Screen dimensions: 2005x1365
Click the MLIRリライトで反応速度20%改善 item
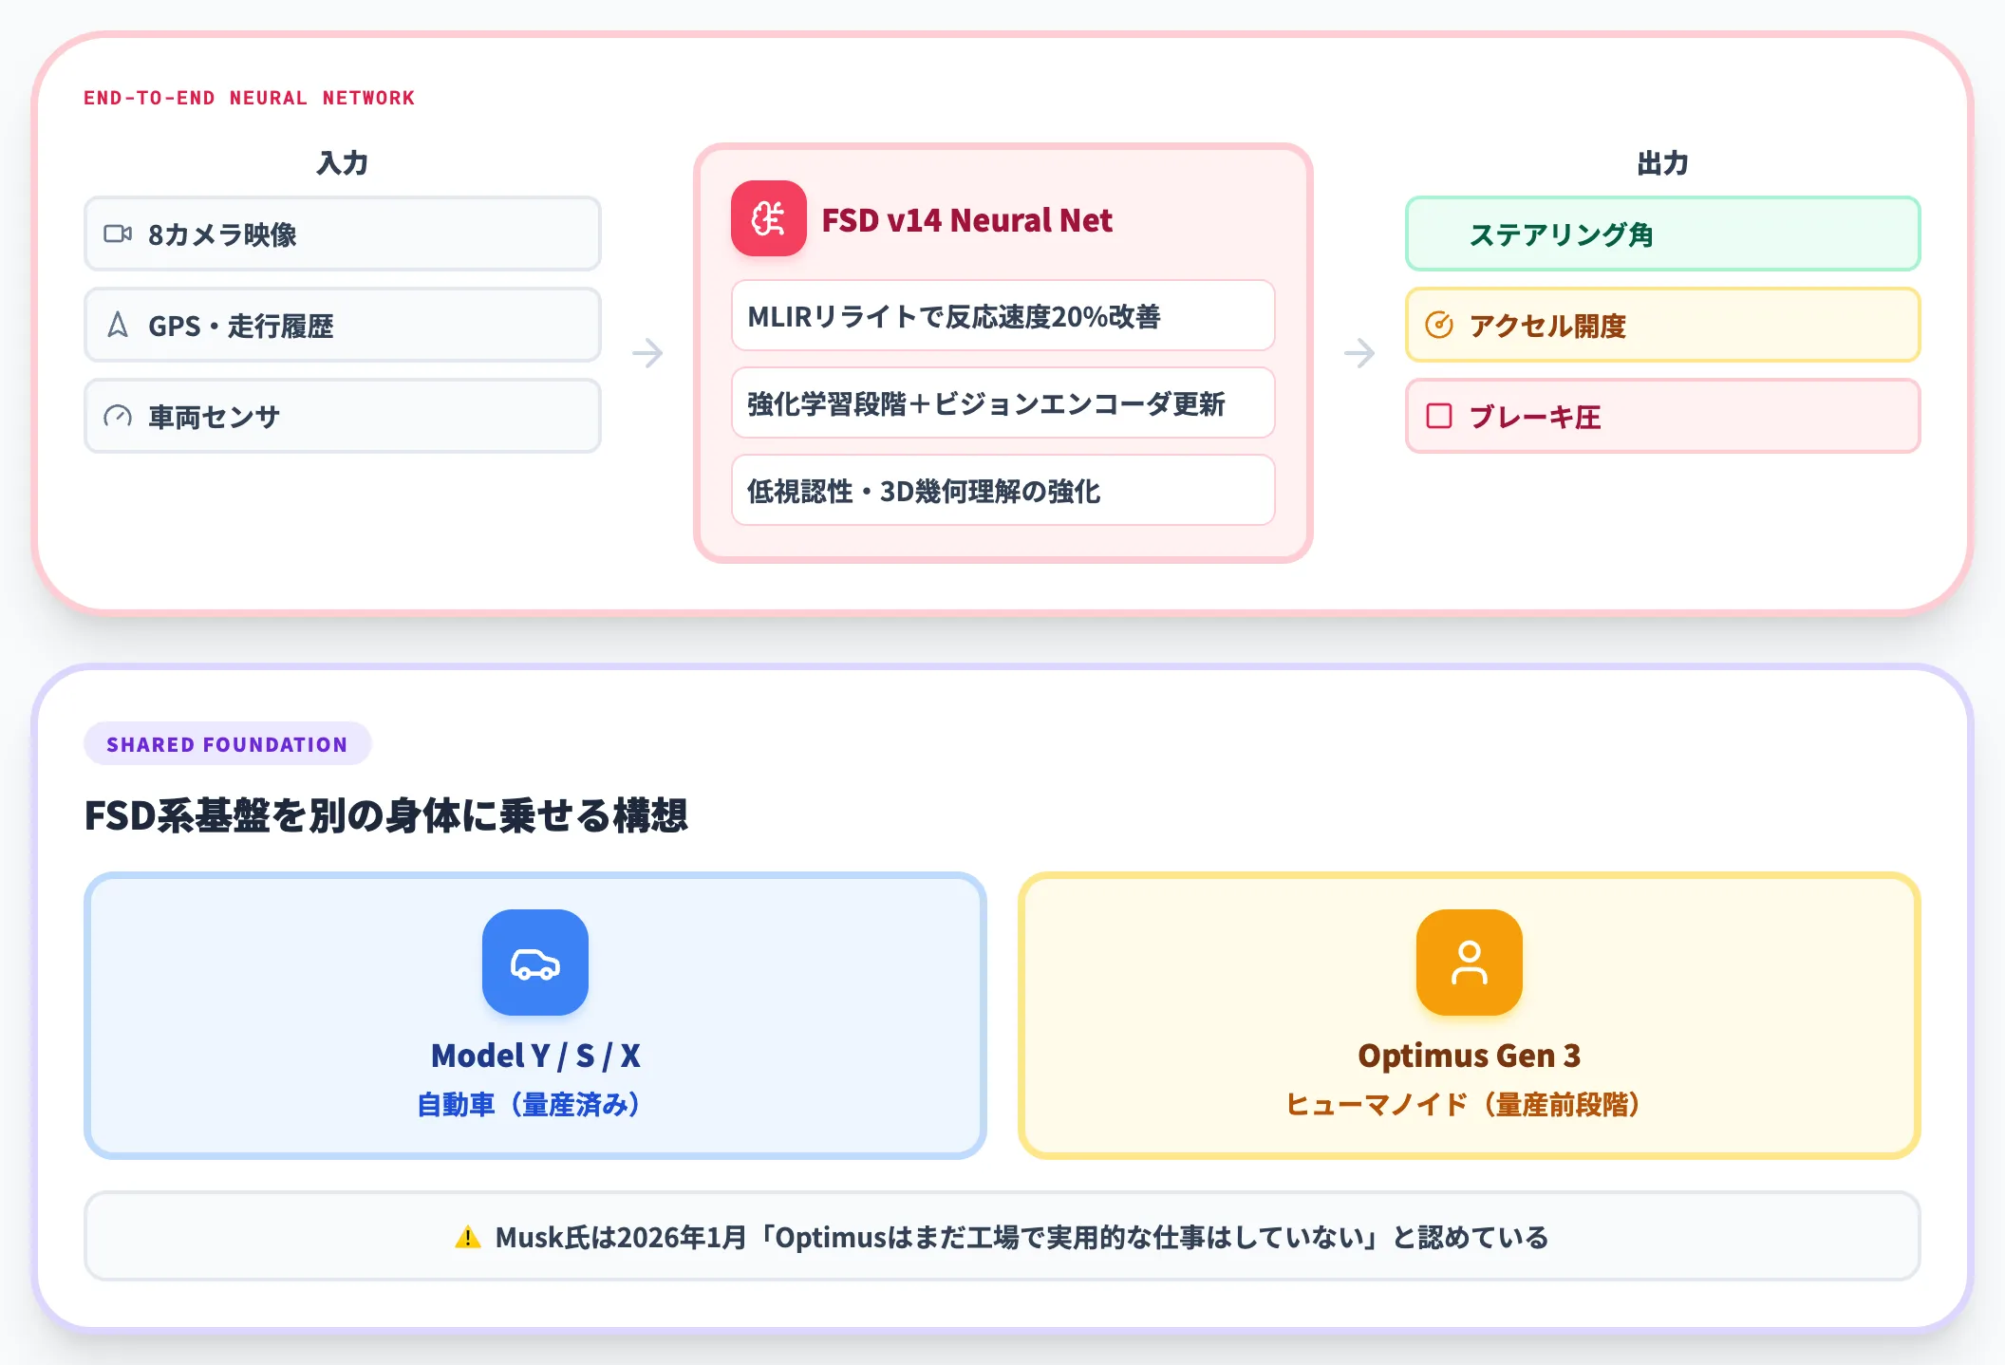pyautogui.click(x=1003, y=315)
